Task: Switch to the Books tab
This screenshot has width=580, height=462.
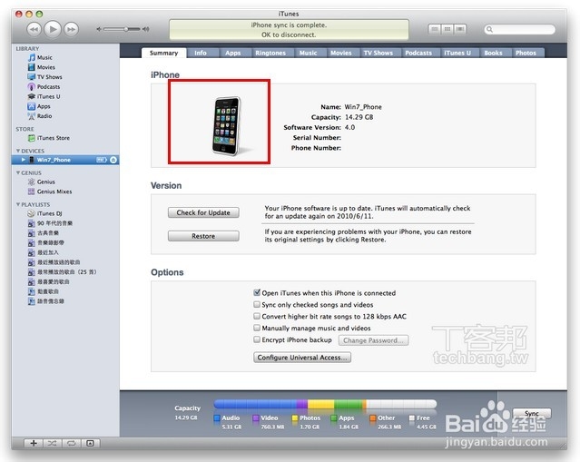Action: tap(494, 53)
